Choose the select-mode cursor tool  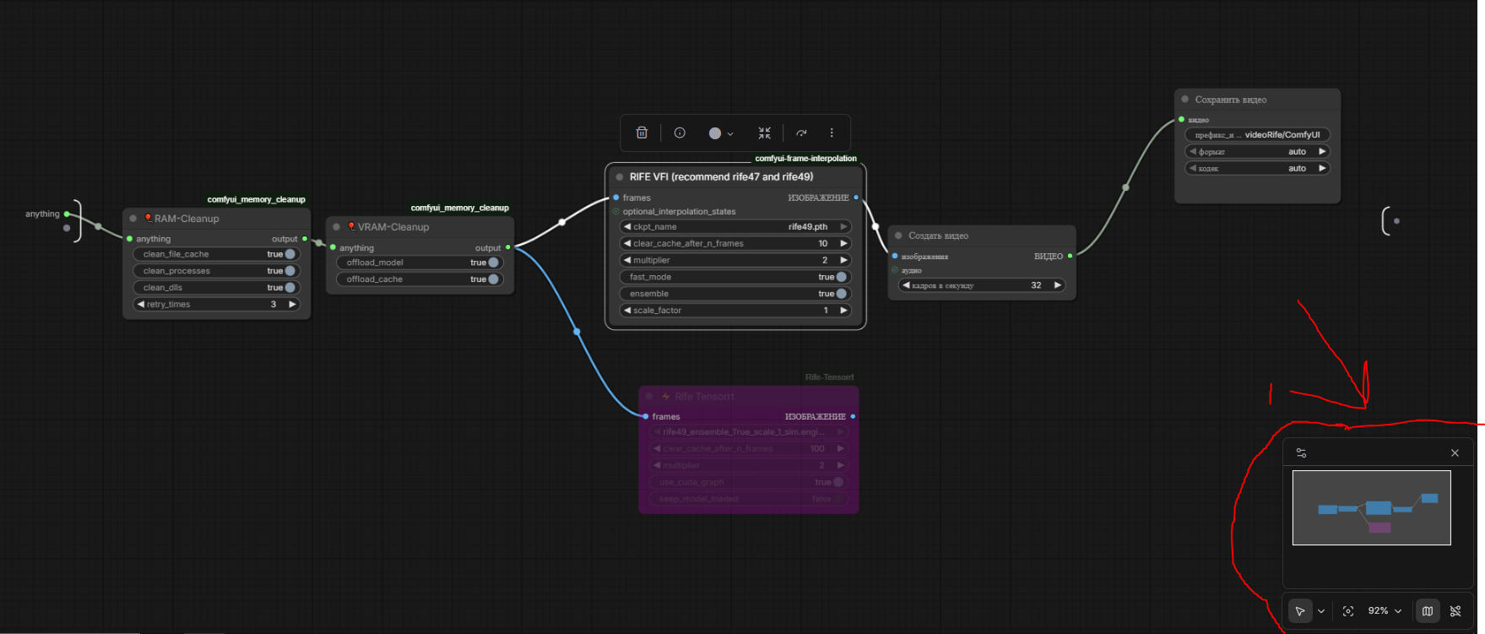(x=1300, y=611)
